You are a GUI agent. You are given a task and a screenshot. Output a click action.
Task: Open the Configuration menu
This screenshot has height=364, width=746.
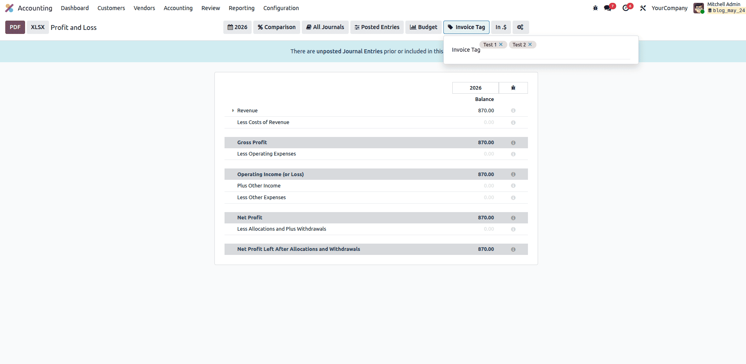(x=281, y=8)
